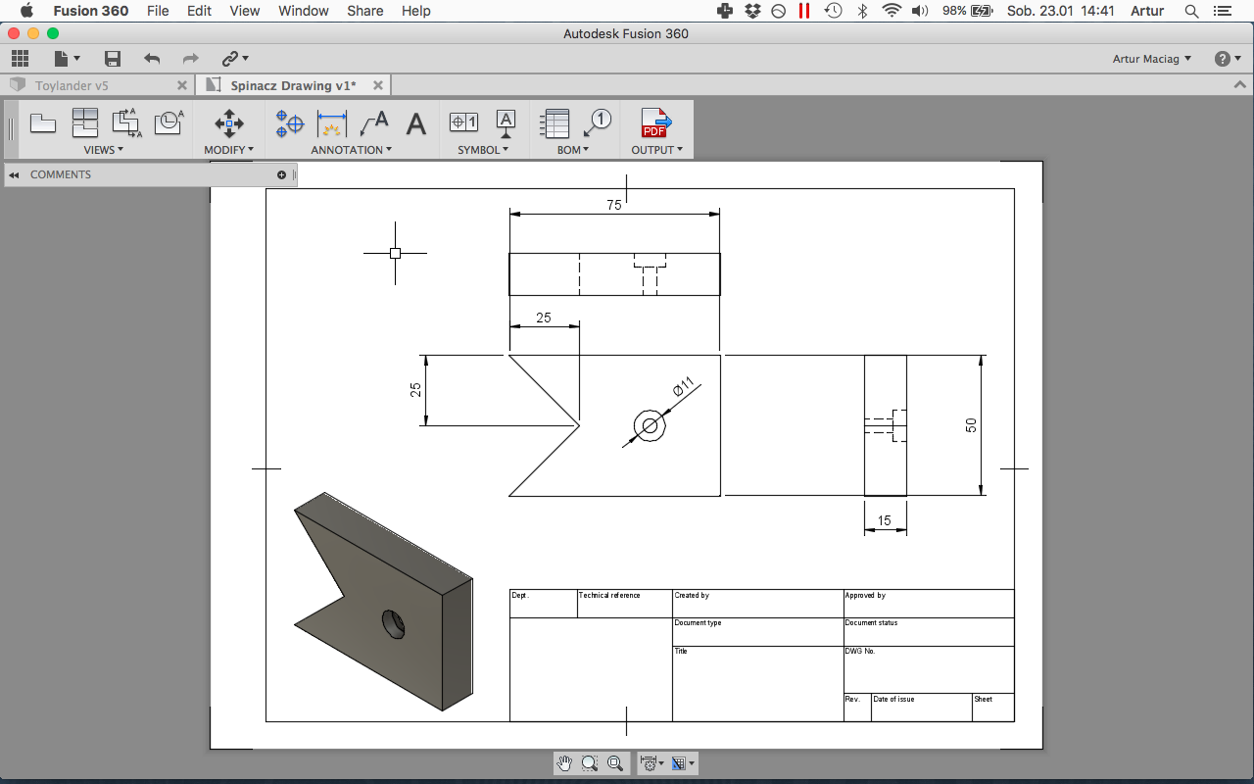This screenshot has width=1254, height=784.
Task: Activate the Dimension tool
Action: [x=332, y=123]
